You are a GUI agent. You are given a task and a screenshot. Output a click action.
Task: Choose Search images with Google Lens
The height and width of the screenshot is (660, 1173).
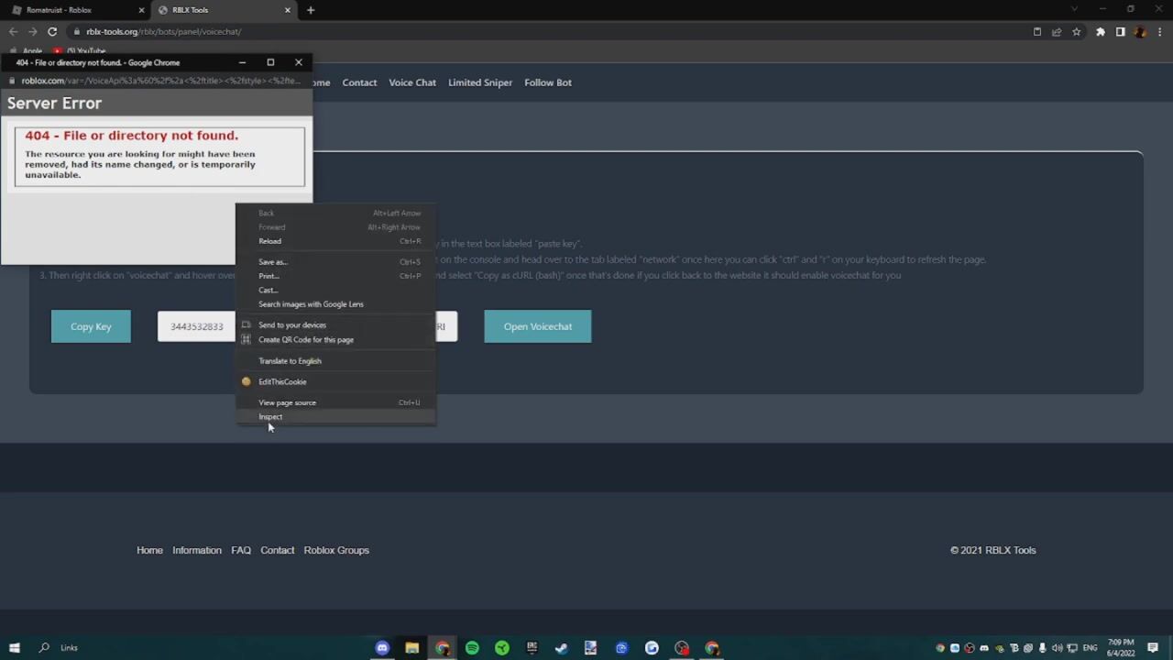pos(335,304)
